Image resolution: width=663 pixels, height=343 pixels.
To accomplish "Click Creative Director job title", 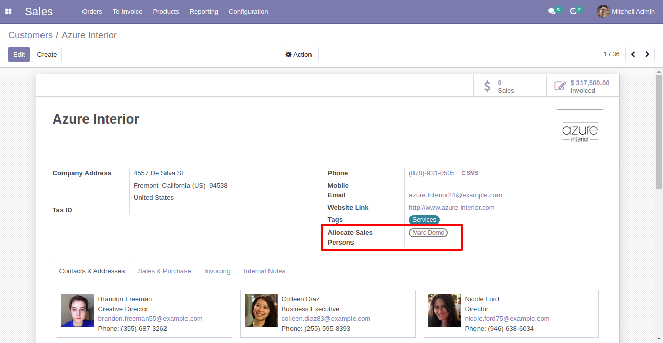I will click(123, 309).
